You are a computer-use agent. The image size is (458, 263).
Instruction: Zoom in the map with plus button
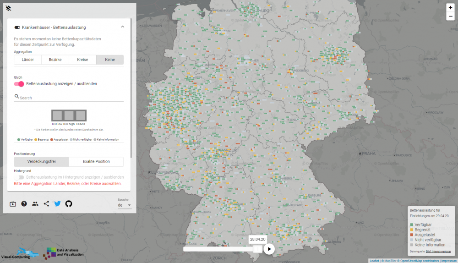tap(451, 8)
